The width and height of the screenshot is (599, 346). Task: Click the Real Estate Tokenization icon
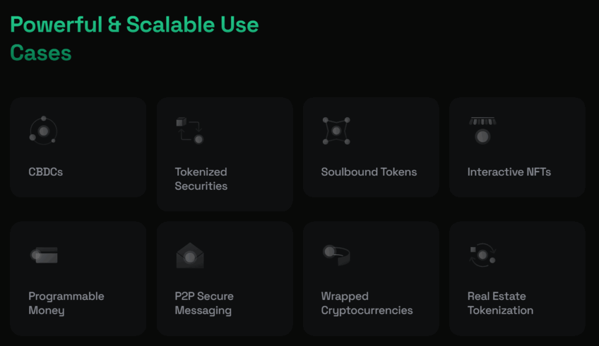(x=483, y=255)
